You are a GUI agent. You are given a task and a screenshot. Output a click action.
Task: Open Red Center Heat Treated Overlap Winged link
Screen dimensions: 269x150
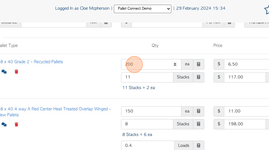(x=55, y=109)
